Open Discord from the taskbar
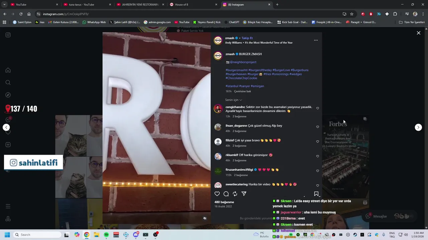Screen dimensions: 428x240 pos(136,235)
